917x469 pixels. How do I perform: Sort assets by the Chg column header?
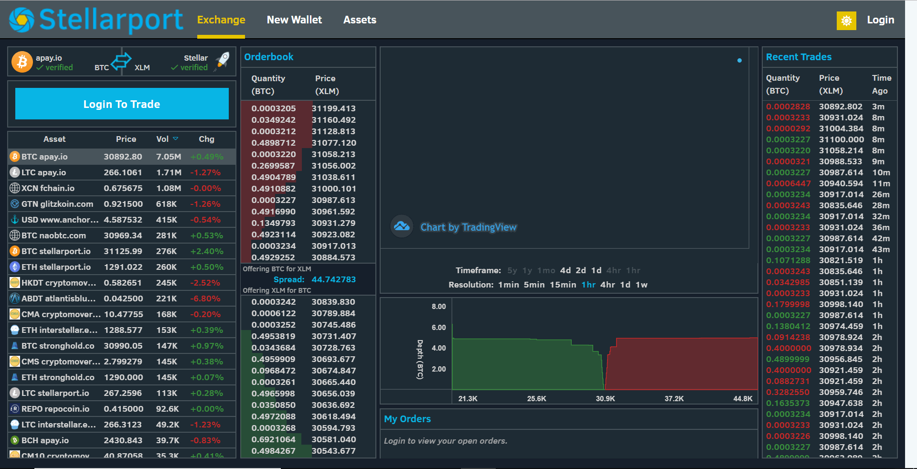(x=206, y=139)
